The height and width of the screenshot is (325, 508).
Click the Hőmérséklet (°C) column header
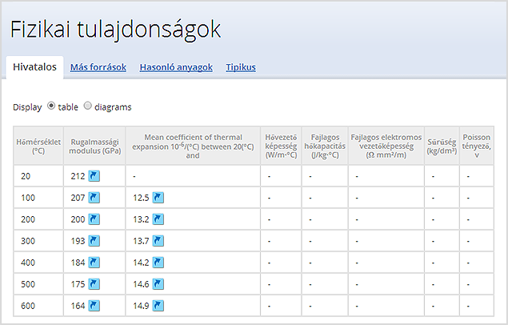pyautogui.click(x=38, y=146)
